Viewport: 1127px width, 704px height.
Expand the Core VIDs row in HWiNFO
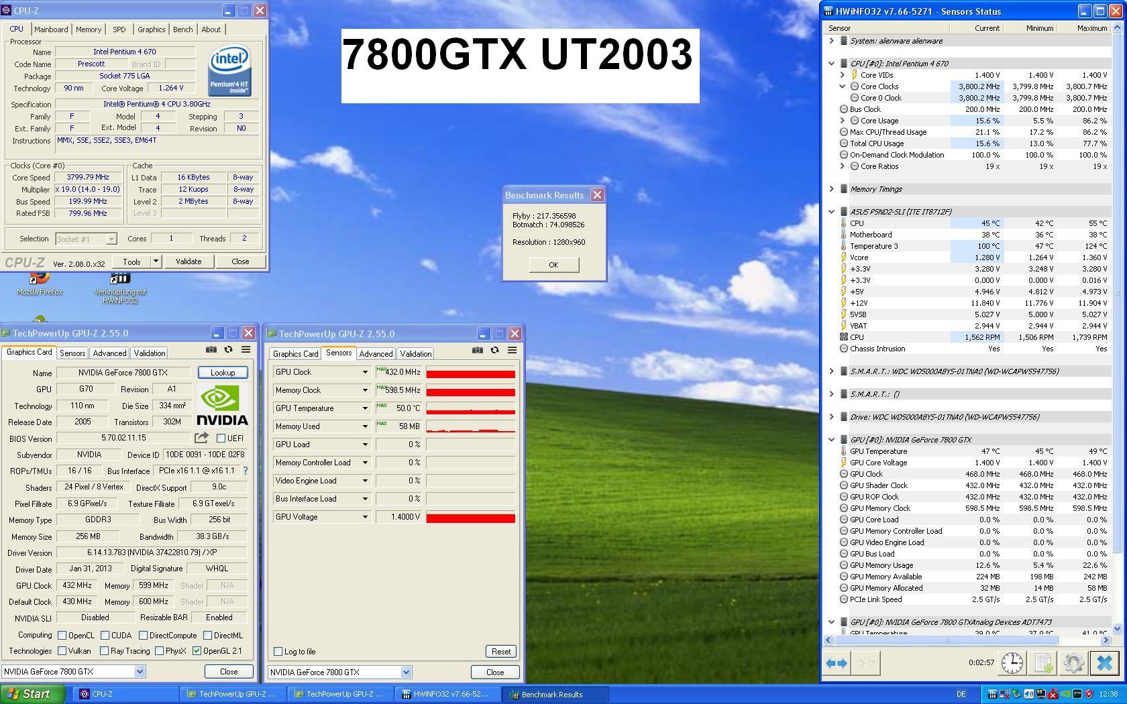[x=843, y=75]
